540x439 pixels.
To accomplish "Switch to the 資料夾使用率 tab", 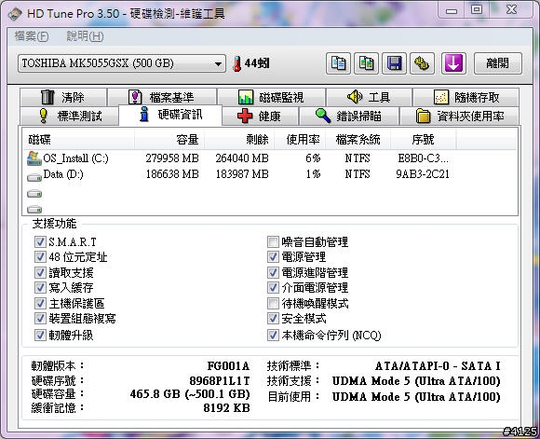I will point(459,117).
